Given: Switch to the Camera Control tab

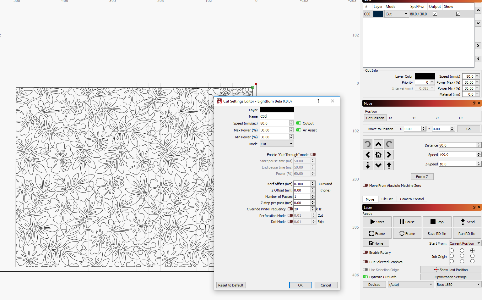Looking at the screenshot, I should (412, 199).
